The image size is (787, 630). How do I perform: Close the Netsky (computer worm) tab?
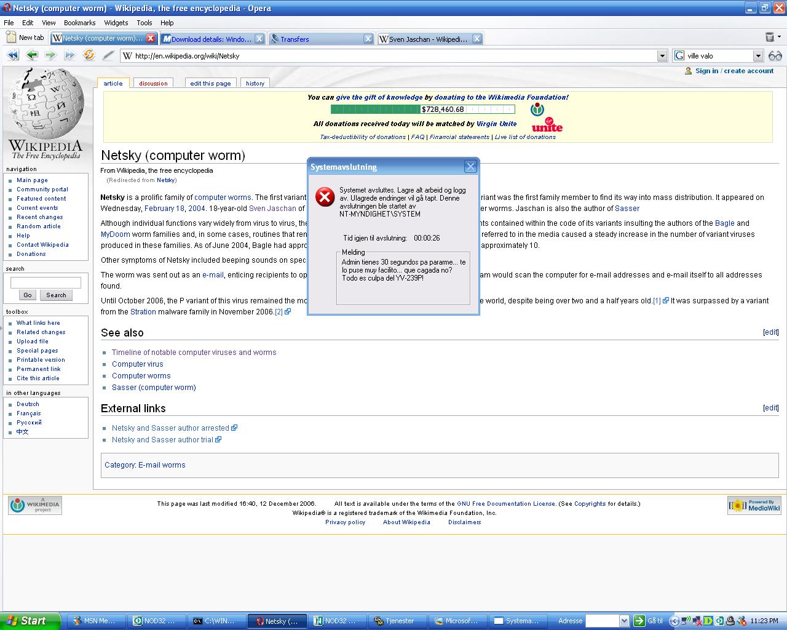(x=151, y=38)
